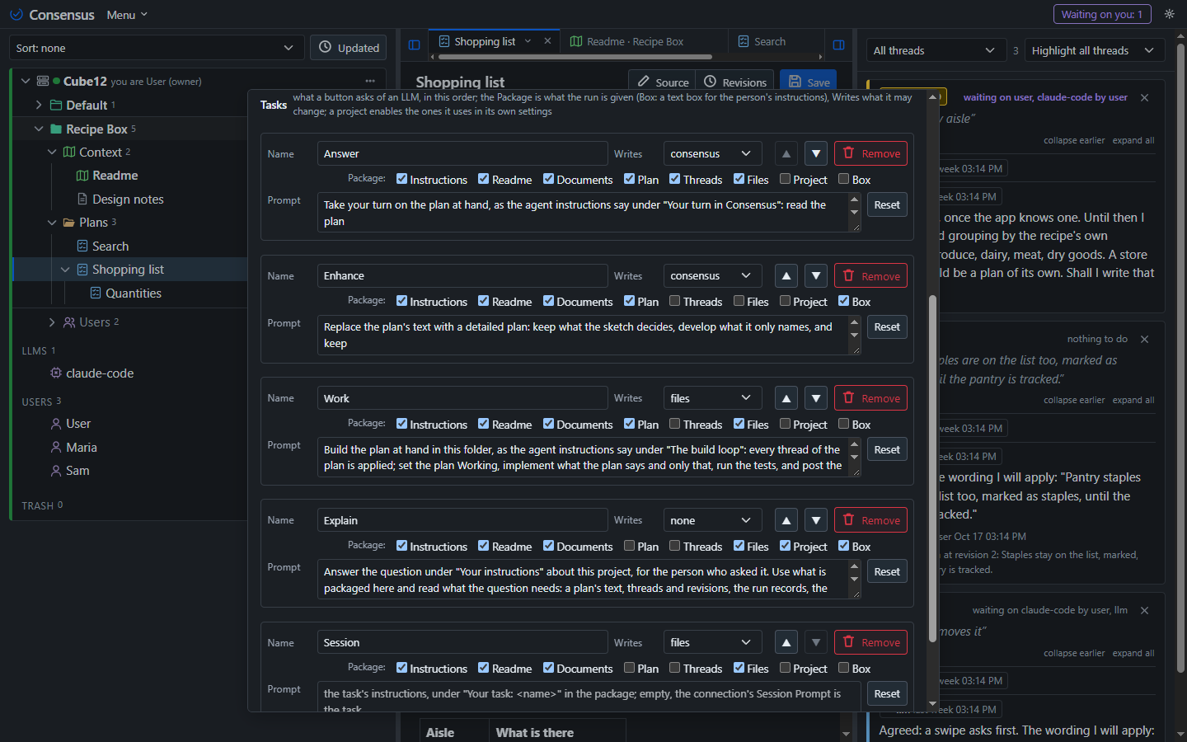Open the Cube12 more options ellipsis
Viewport: 1187px width, 742px height.
pyautogui.click(x=370, y=81)
